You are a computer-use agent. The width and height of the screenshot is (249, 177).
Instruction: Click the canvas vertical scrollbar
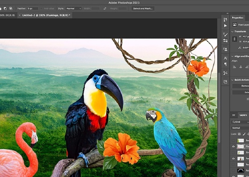point(219,108)
